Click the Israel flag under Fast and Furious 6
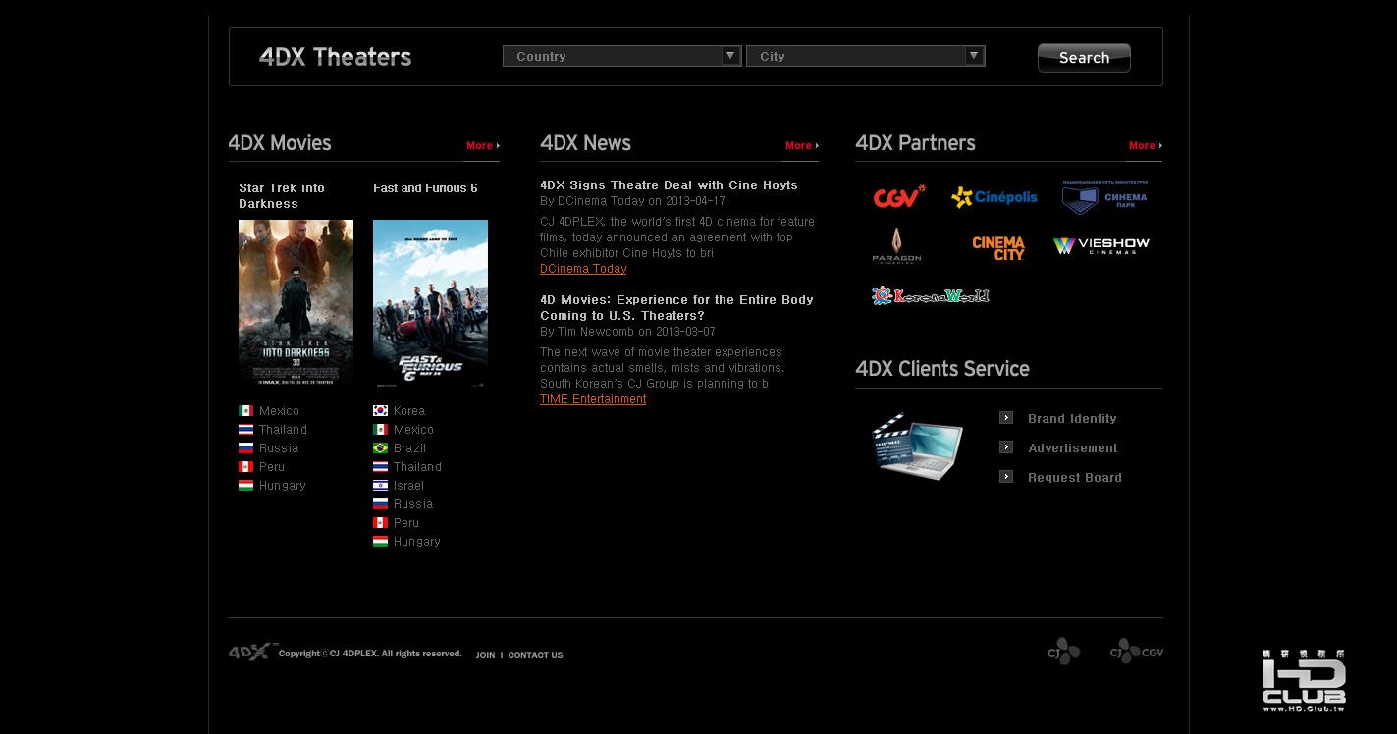1397x734 pixels. click(380, 486)
